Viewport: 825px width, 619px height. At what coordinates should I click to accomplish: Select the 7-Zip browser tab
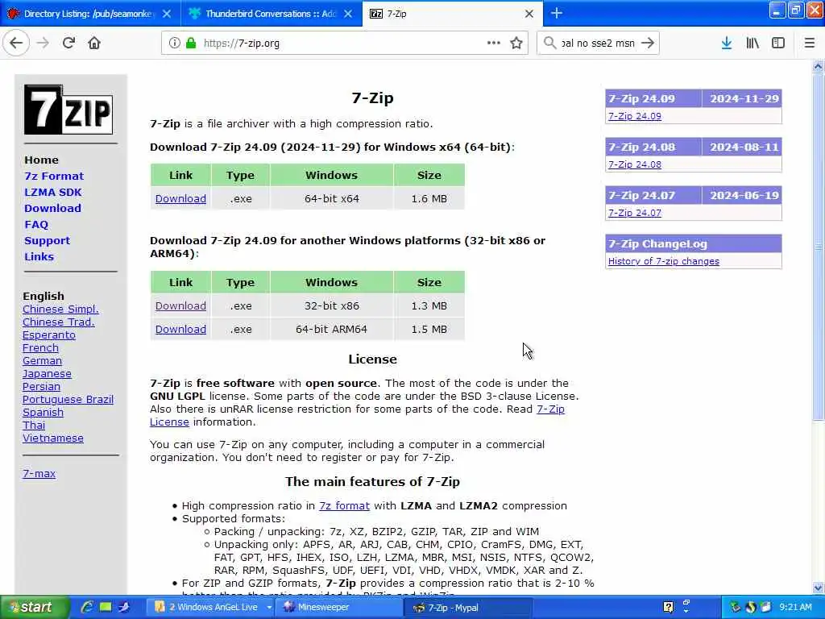click(453, 14)
